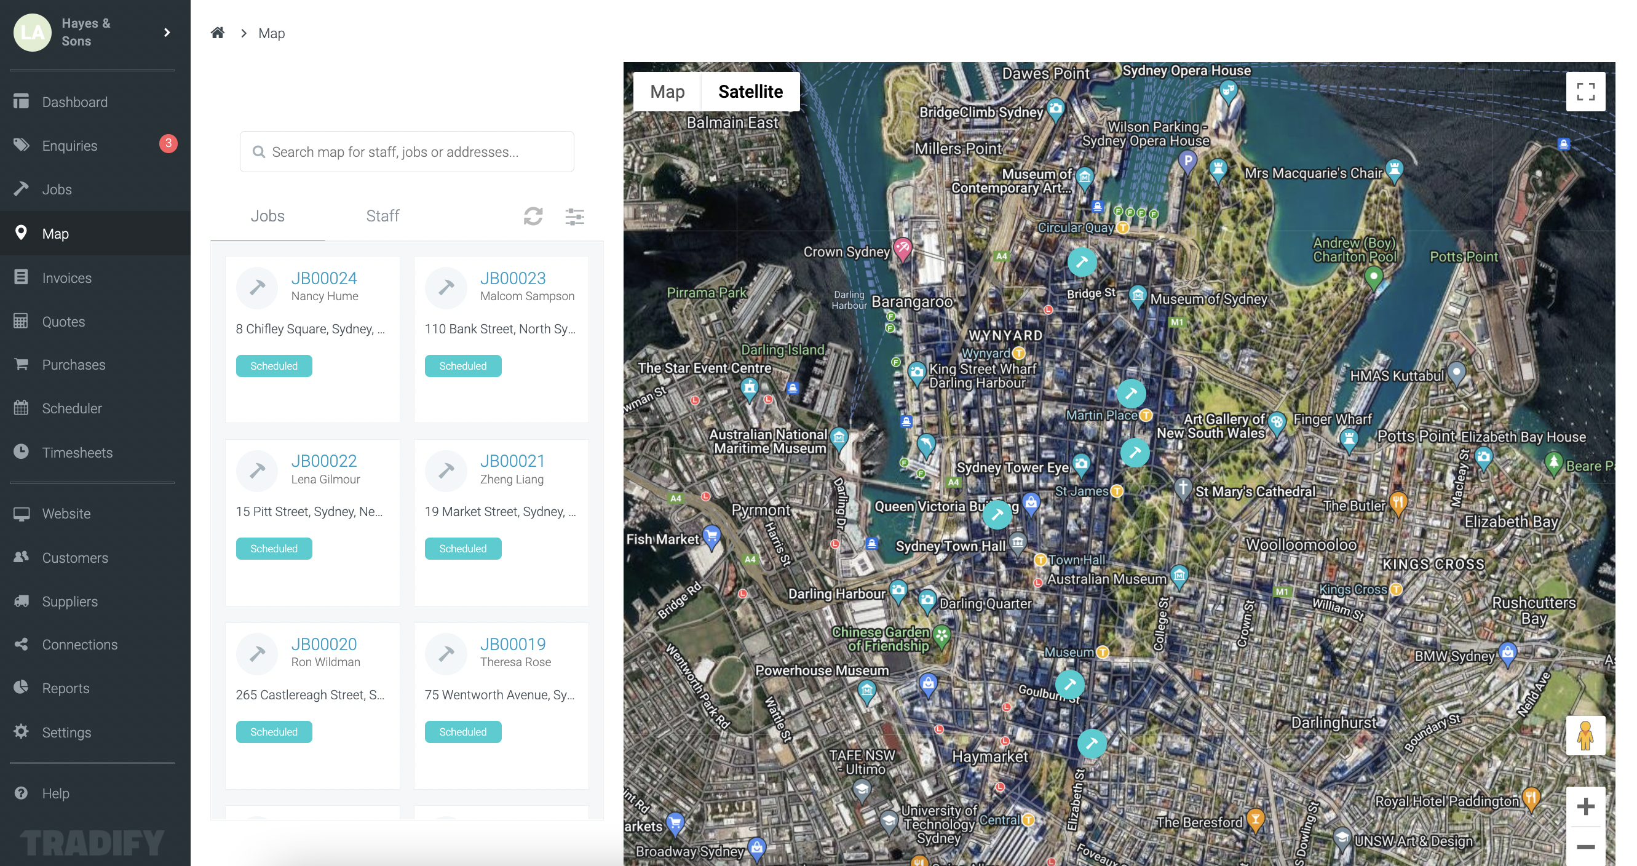Viewport: 1637px width, 866px height.
Task: Click the Customers people icon
Action: 21,557
